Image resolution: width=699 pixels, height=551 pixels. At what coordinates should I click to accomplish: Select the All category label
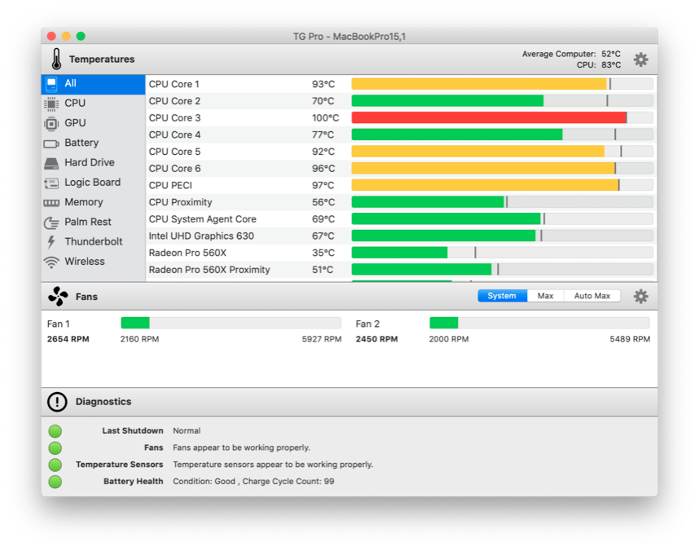pos(70,83)
